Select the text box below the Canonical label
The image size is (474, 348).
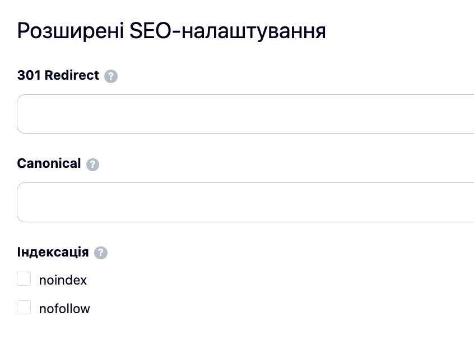[245, 202]
